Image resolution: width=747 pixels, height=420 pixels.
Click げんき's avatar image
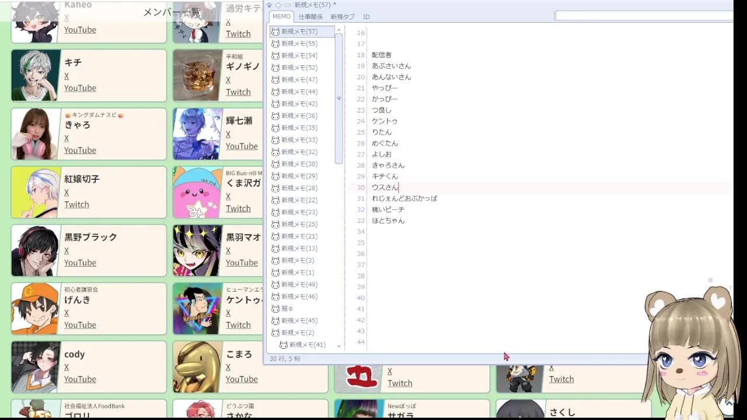[36, 309]
